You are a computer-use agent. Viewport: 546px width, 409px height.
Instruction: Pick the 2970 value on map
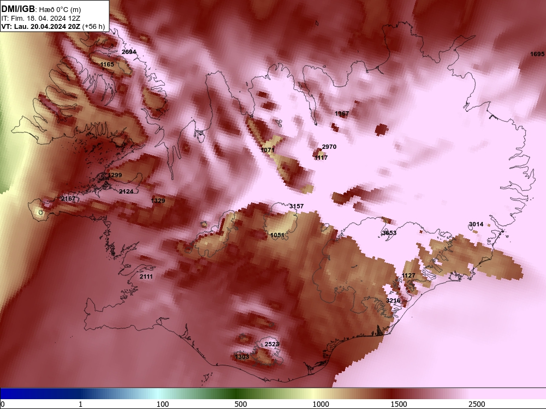point(329,147)
